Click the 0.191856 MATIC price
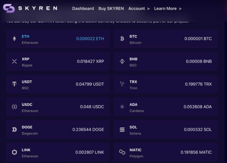Image resolution: width=227 pixels, height=163 pixels. pos(196,152)
